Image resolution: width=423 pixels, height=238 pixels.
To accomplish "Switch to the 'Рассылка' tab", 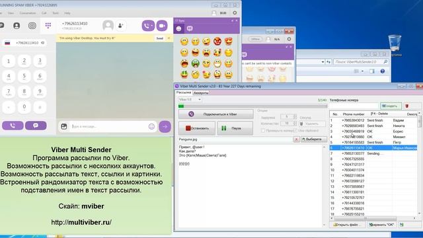I will click(184, 93).
